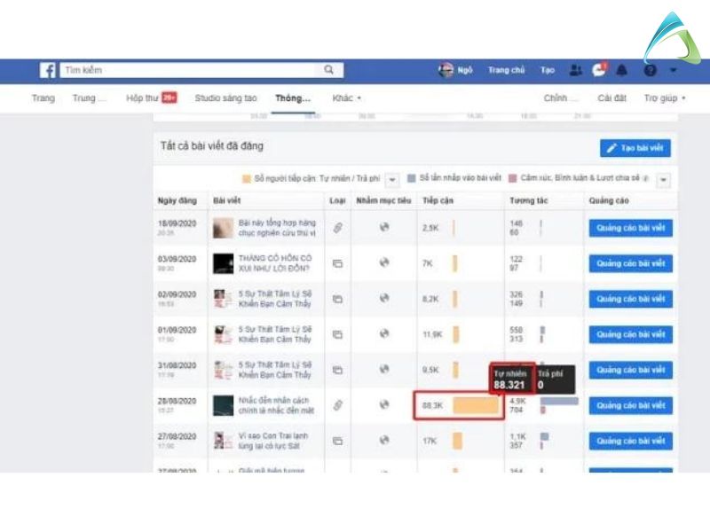This screenshot has width=710, height=532.
Task: Switch to the Studio sáng tạo tab
Action: click(225, 98)
